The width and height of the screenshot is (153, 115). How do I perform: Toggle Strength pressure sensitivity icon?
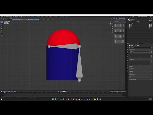click(38, 20)
